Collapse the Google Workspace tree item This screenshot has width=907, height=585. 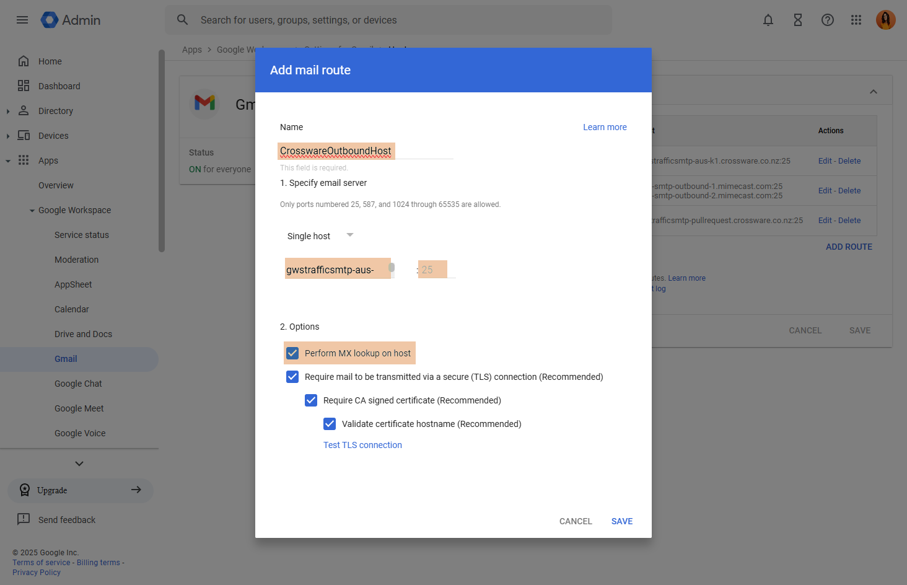tap(32, 211)
